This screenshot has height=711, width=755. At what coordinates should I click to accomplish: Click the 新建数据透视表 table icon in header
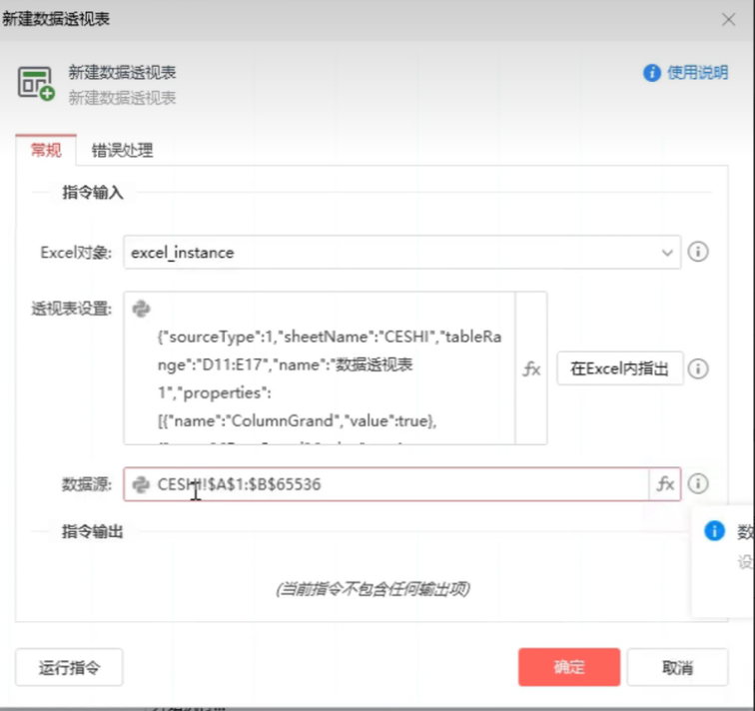(36, 83)
